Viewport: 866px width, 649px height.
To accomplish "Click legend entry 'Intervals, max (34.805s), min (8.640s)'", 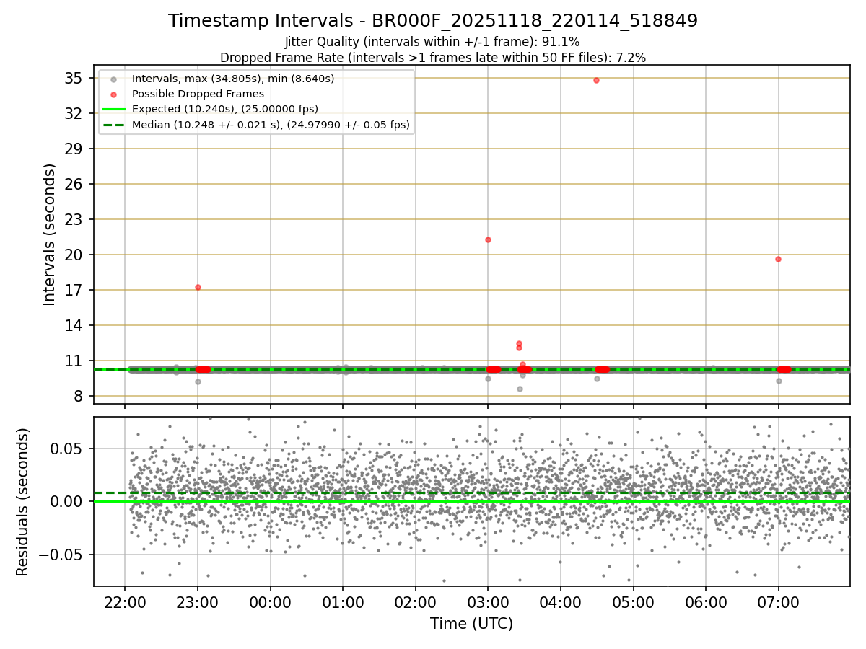I will tap(233, 78).
